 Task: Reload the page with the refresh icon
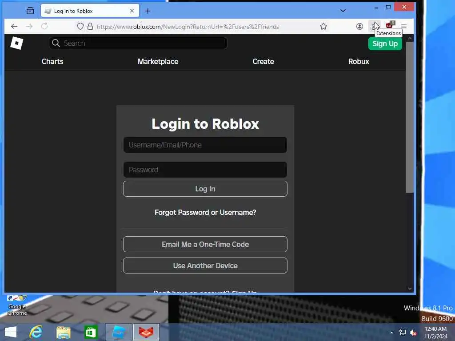click(44, 26)
